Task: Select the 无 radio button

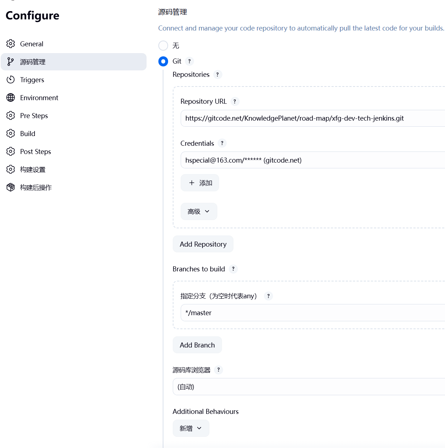Action: [163, 46]
